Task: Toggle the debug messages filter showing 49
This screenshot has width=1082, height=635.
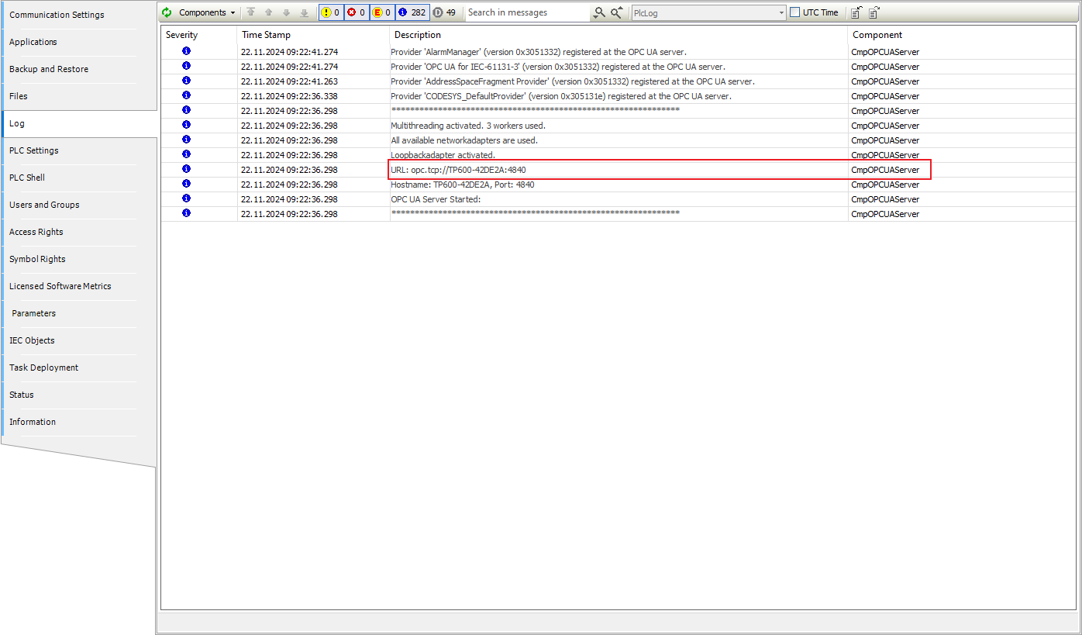Action: (x=445, y=12)
